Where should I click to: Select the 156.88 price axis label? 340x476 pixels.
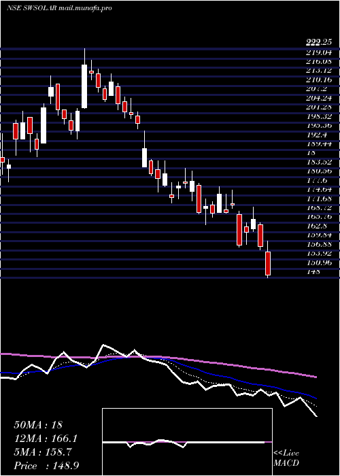tap(319, 244)
